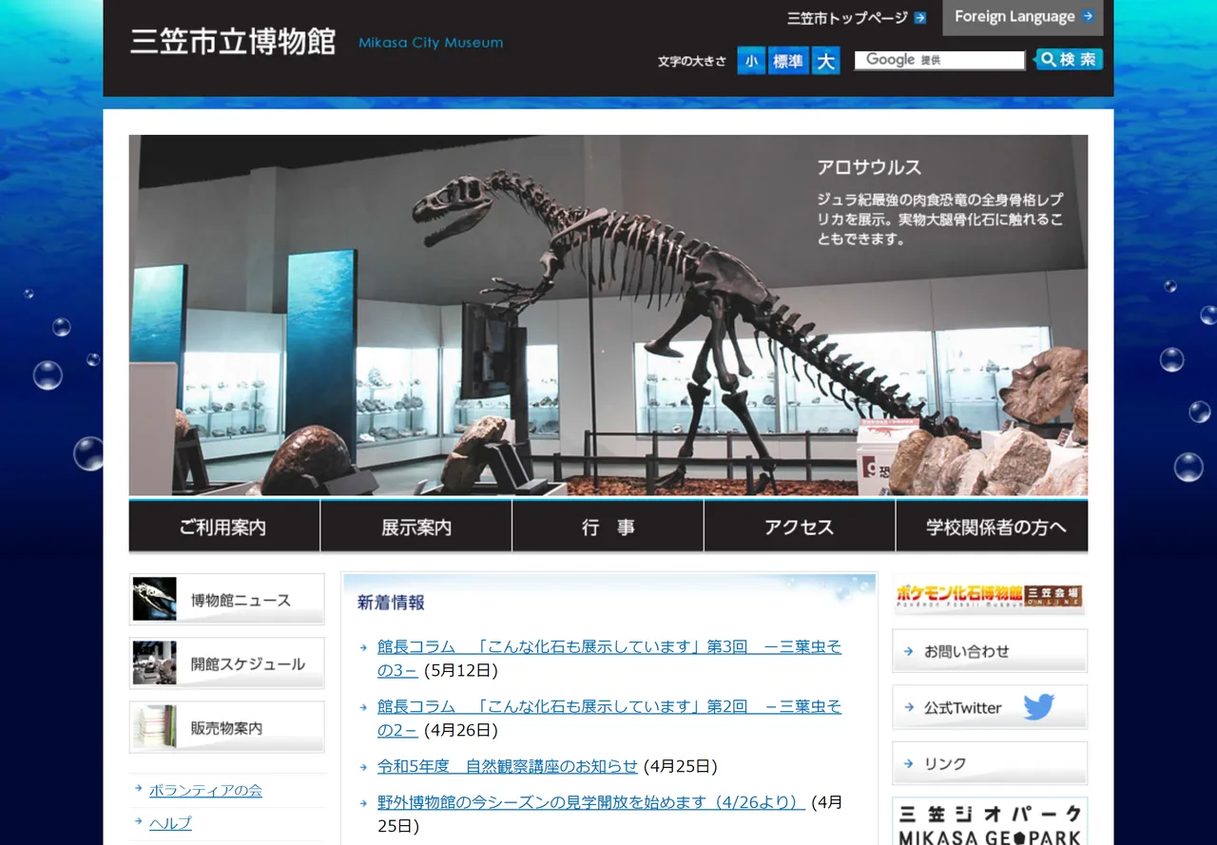
Task: Set text size to 小
Action: [751, 61]
